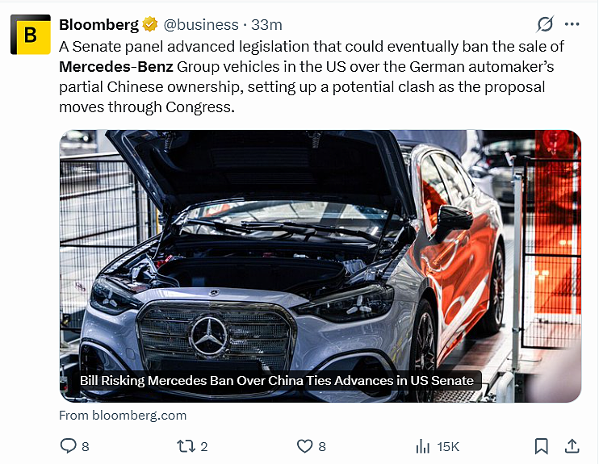Viewport: 599px width, 464px height.
Task: Click the repost arrows icon
Action: [186, 446]
